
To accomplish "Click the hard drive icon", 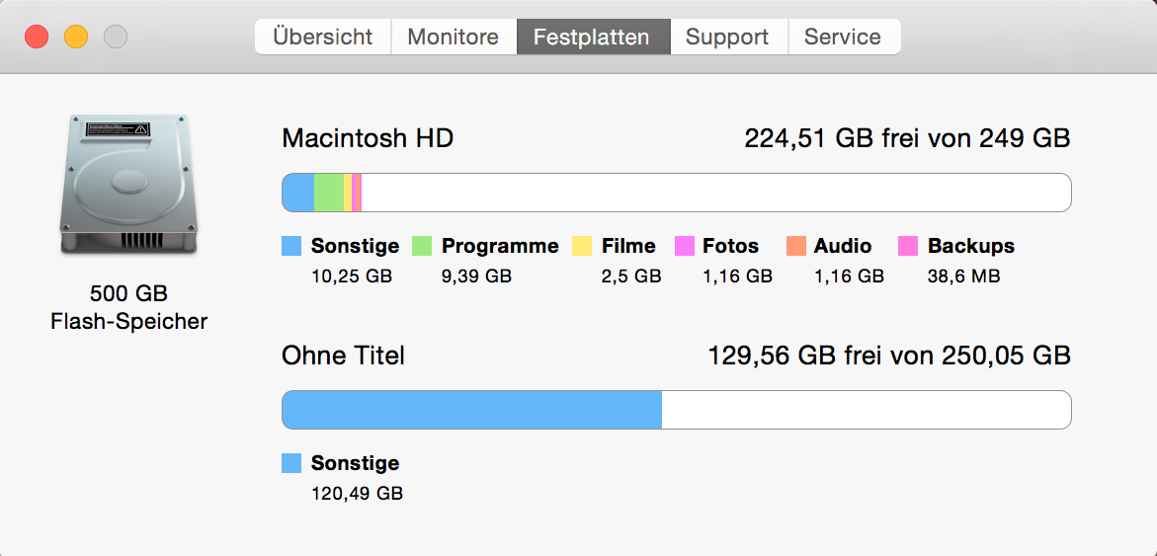I will (128, 185).
